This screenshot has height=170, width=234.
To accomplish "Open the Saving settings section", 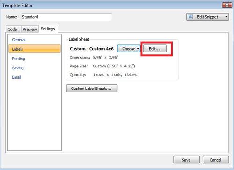I will click(18, 68).
